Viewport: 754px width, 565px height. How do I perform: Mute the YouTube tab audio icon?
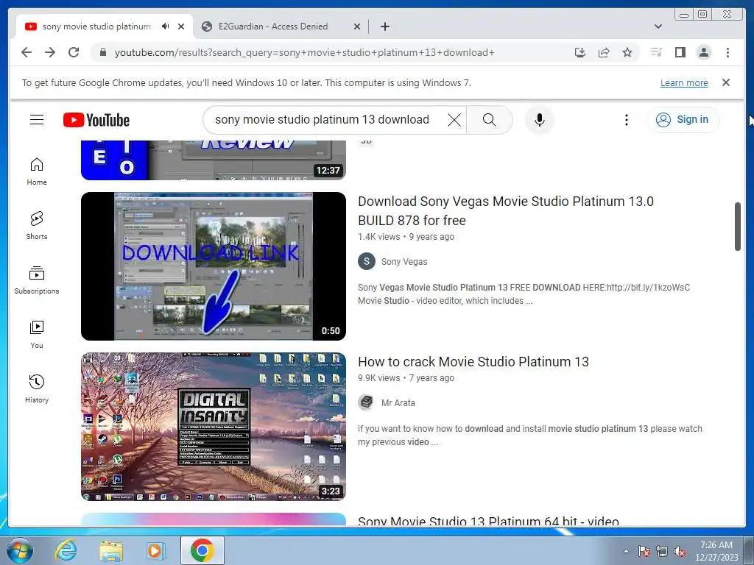click(x=166, y=26)
